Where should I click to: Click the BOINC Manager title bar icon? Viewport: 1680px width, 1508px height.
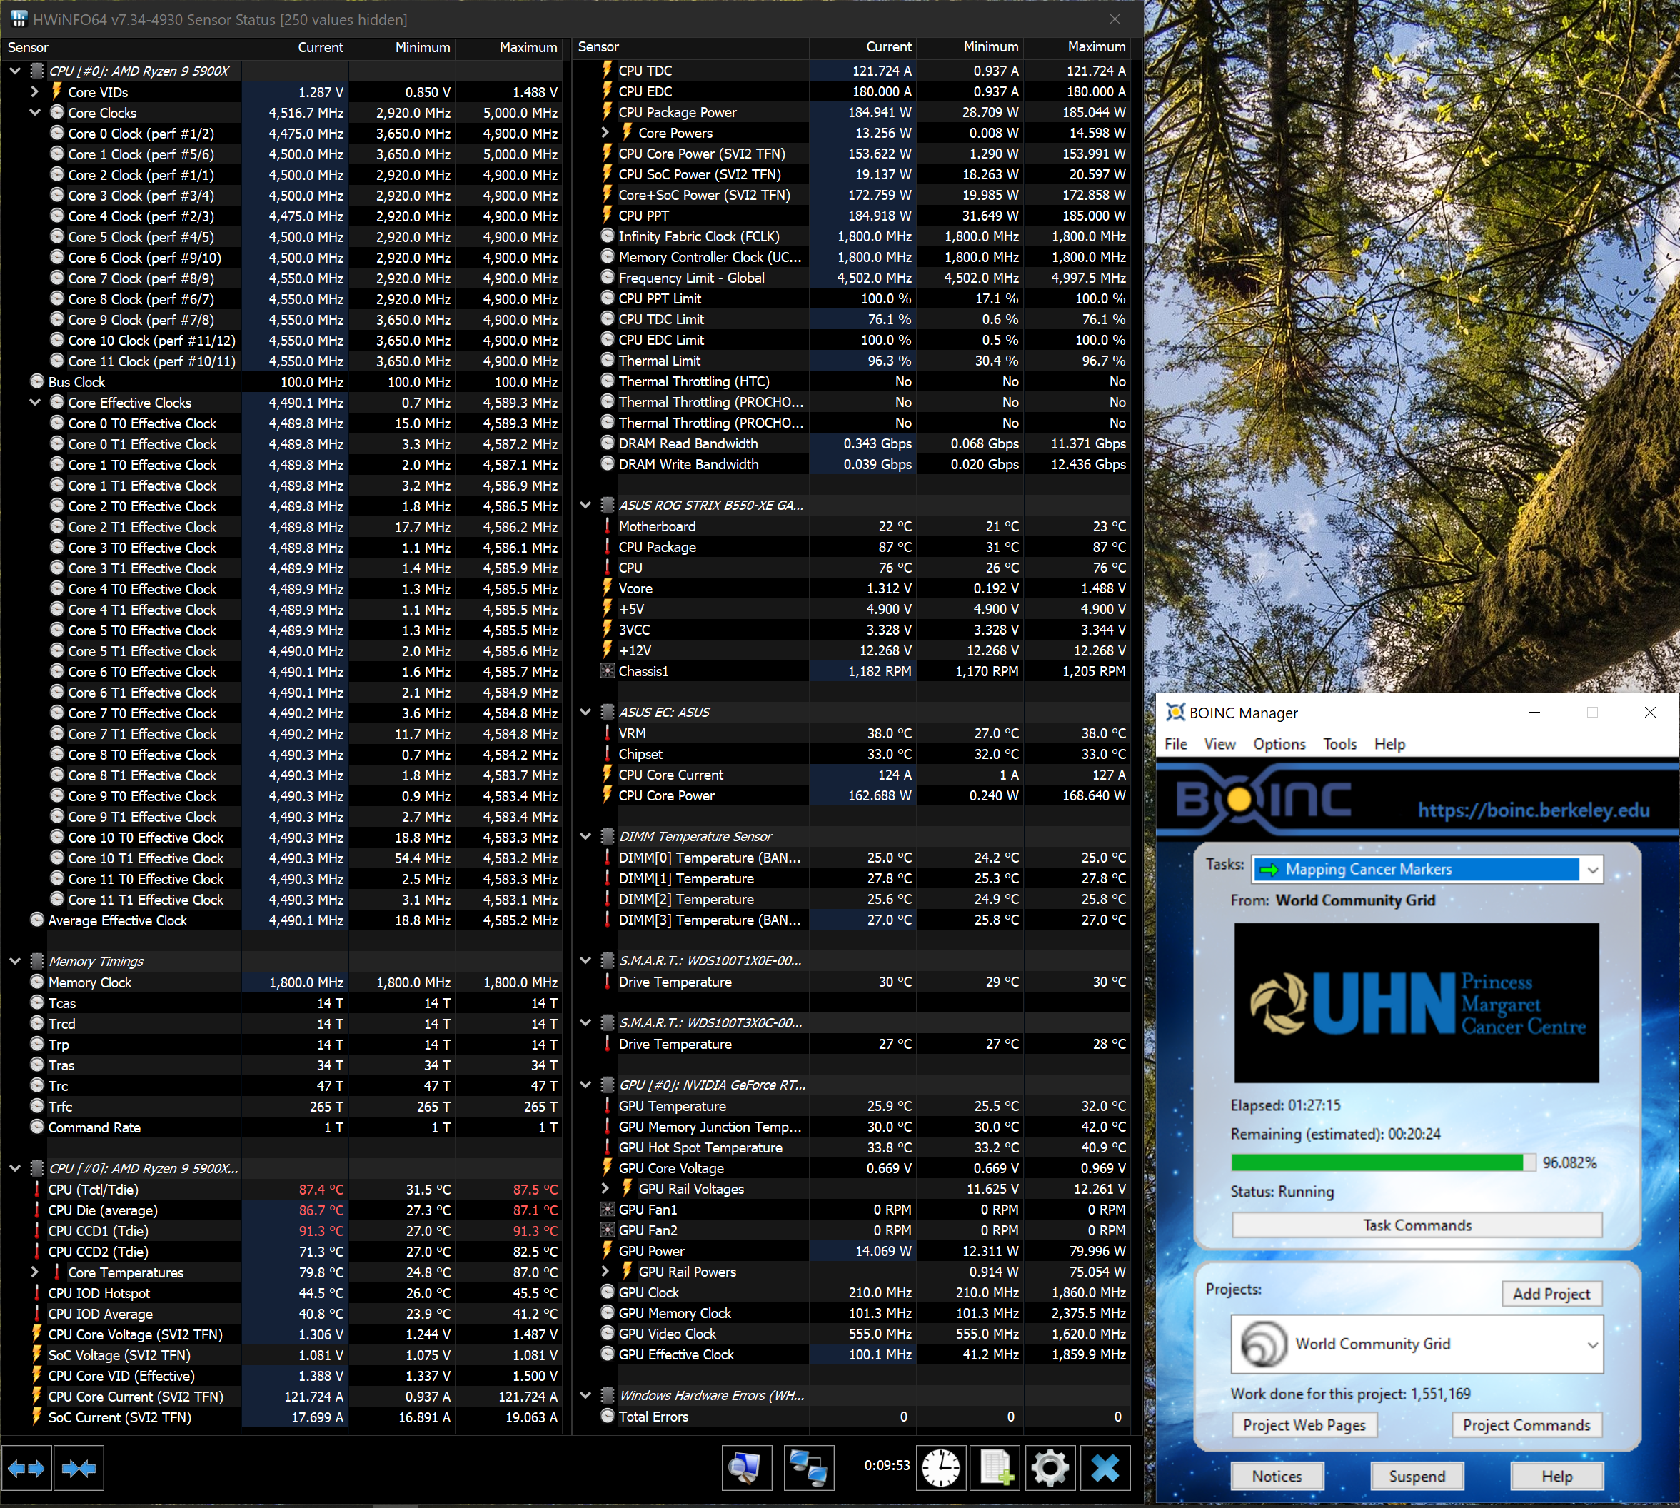tap(1175, 713)
